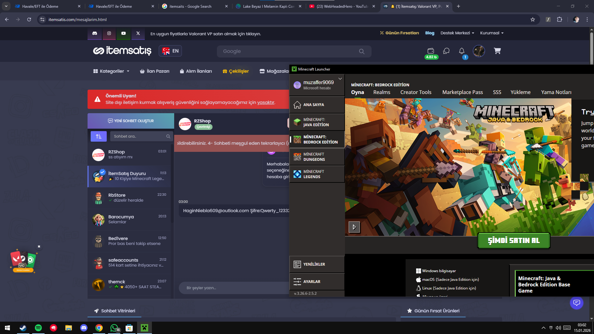Viewport: 594px width, 334px height.
Task: Select Minecraft Dungeons in launcher sidebar
Action: pos(317,157)
